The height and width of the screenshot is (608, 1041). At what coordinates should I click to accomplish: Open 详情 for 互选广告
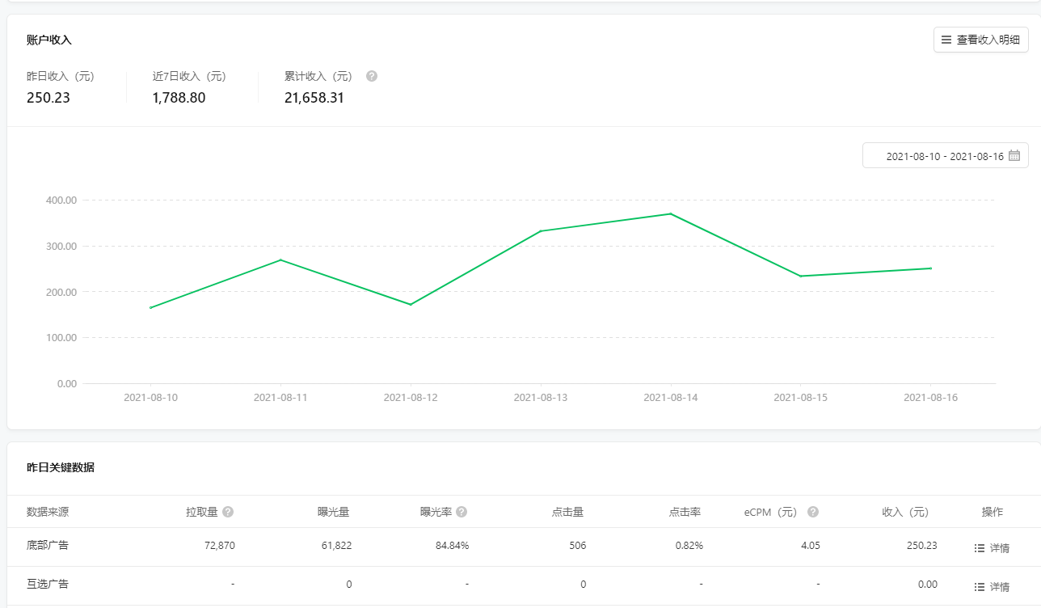[x=999, y=586]
